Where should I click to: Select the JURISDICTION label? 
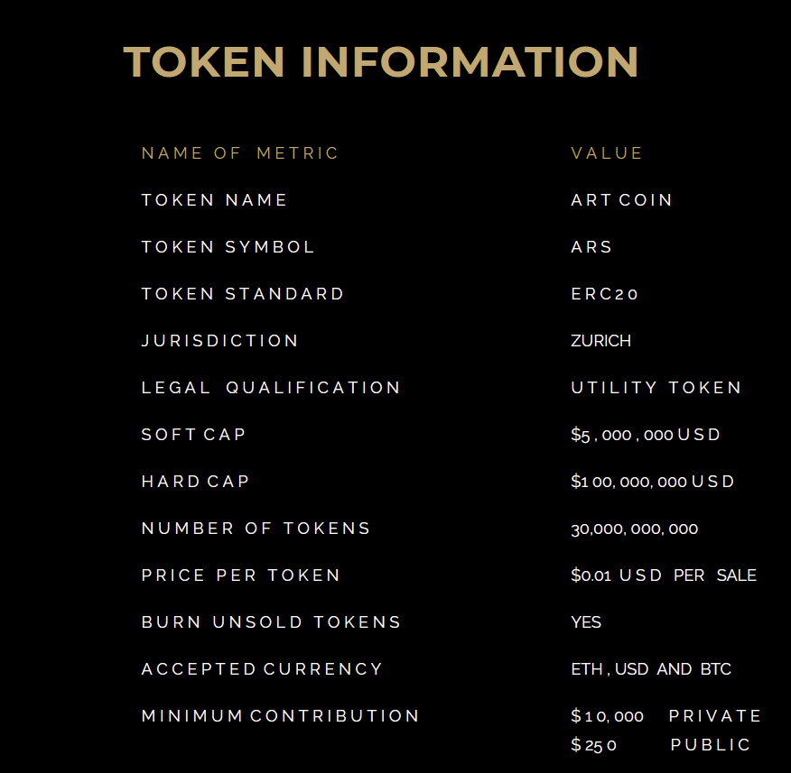pyautogui.click(x=219, y=341)
